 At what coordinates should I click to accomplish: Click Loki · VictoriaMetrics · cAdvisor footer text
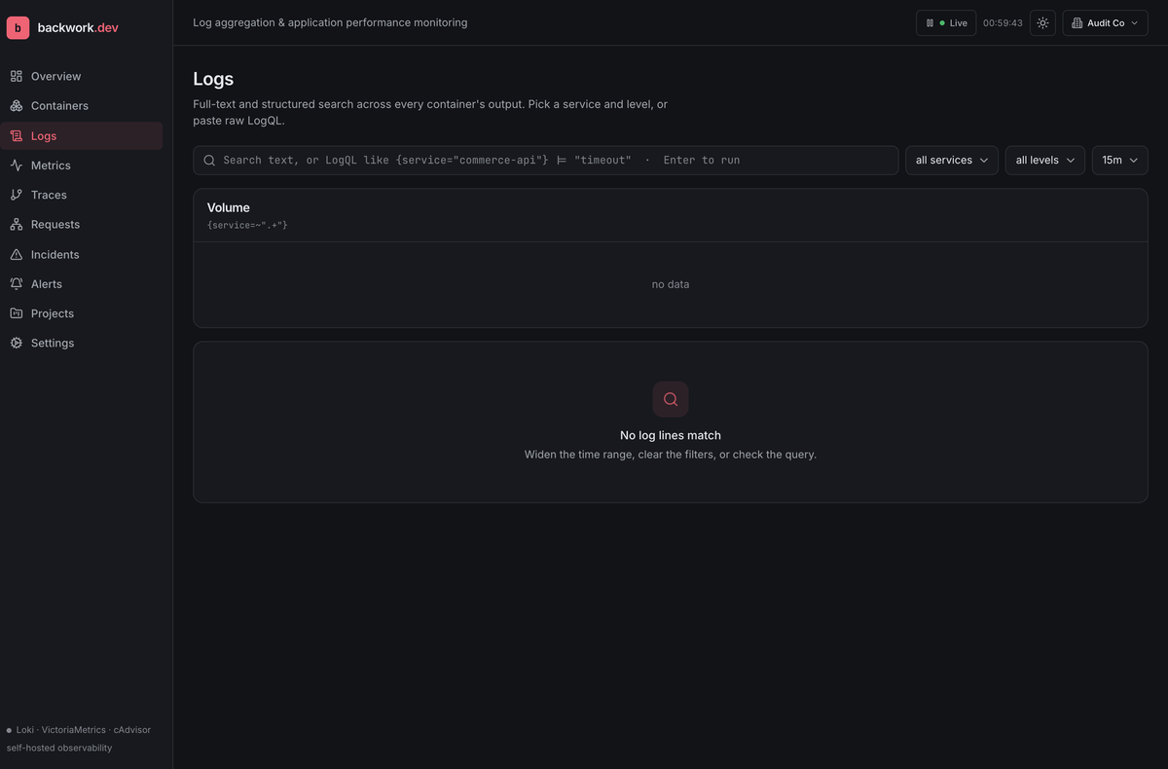84,730
